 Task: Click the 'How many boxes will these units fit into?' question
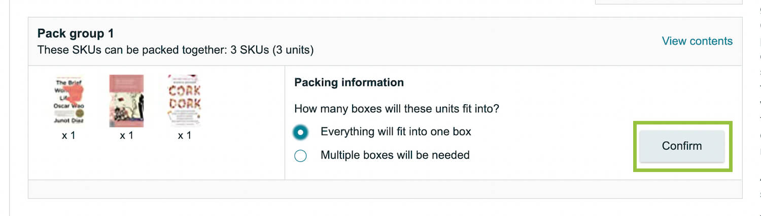coord(397,109)
